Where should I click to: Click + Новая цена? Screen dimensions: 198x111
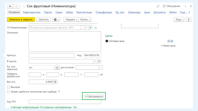click(x=168, y=46)
